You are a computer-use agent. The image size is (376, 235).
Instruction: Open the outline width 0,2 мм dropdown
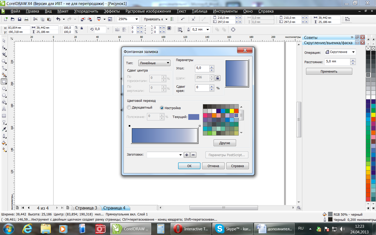coord(208,30)
